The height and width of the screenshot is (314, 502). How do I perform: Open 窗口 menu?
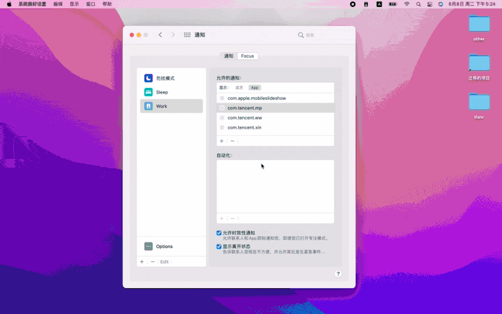pos(90,4)
